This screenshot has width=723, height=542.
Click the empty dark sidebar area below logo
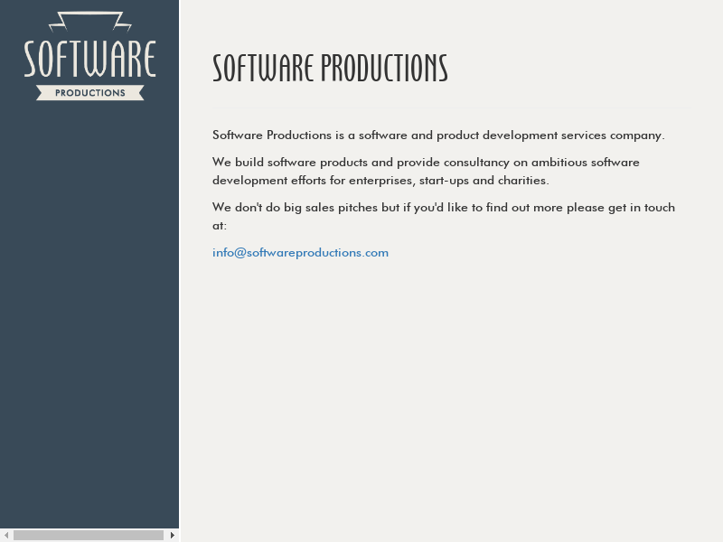pyautogui.click(x=89, y=316)
